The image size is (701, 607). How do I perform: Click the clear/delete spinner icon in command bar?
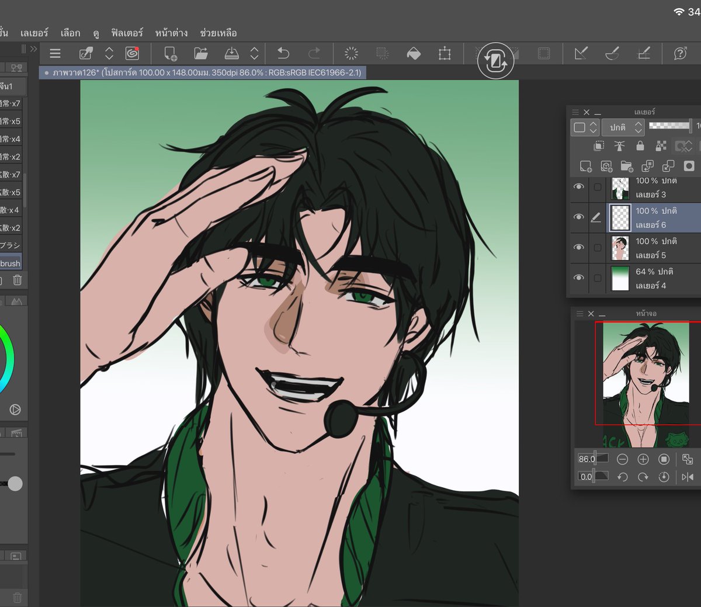(351, 54)
